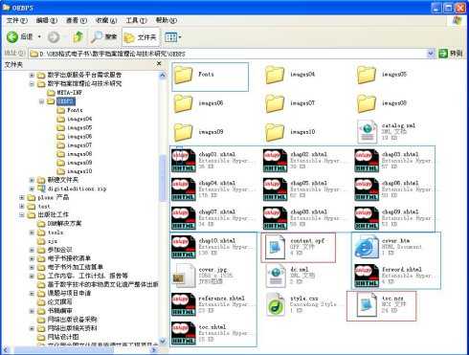
Task: Select the cover.htm Internet Explorer icon
Action: [x=367, y=247]
